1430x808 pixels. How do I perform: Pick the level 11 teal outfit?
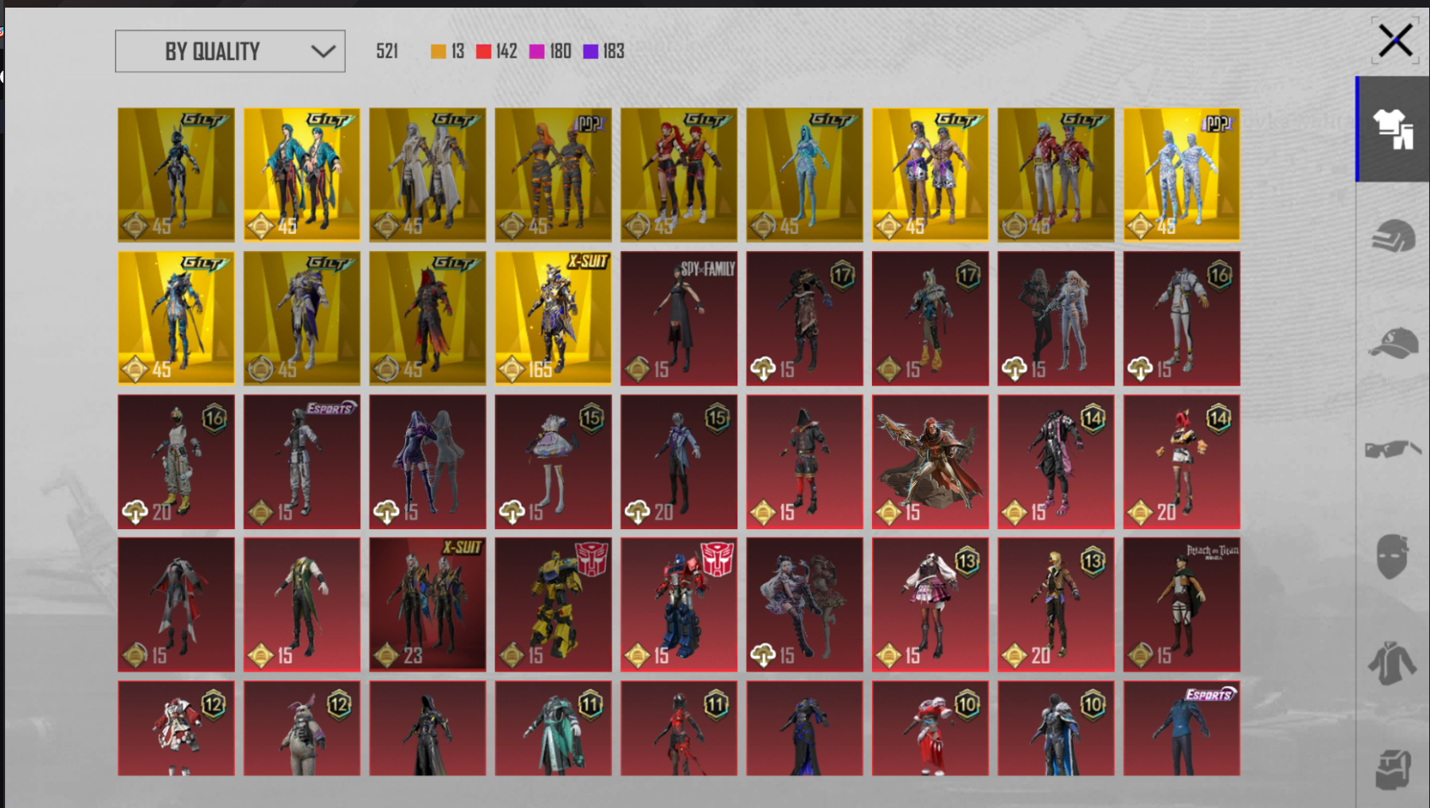click(553, 729)
